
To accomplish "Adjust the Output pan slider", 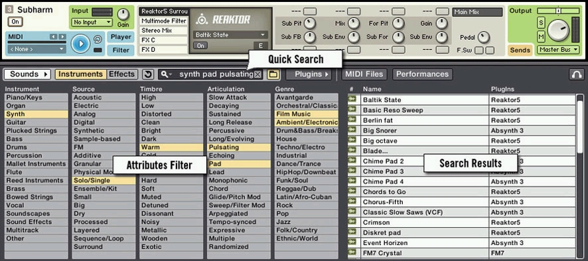I will click(558, 11).
